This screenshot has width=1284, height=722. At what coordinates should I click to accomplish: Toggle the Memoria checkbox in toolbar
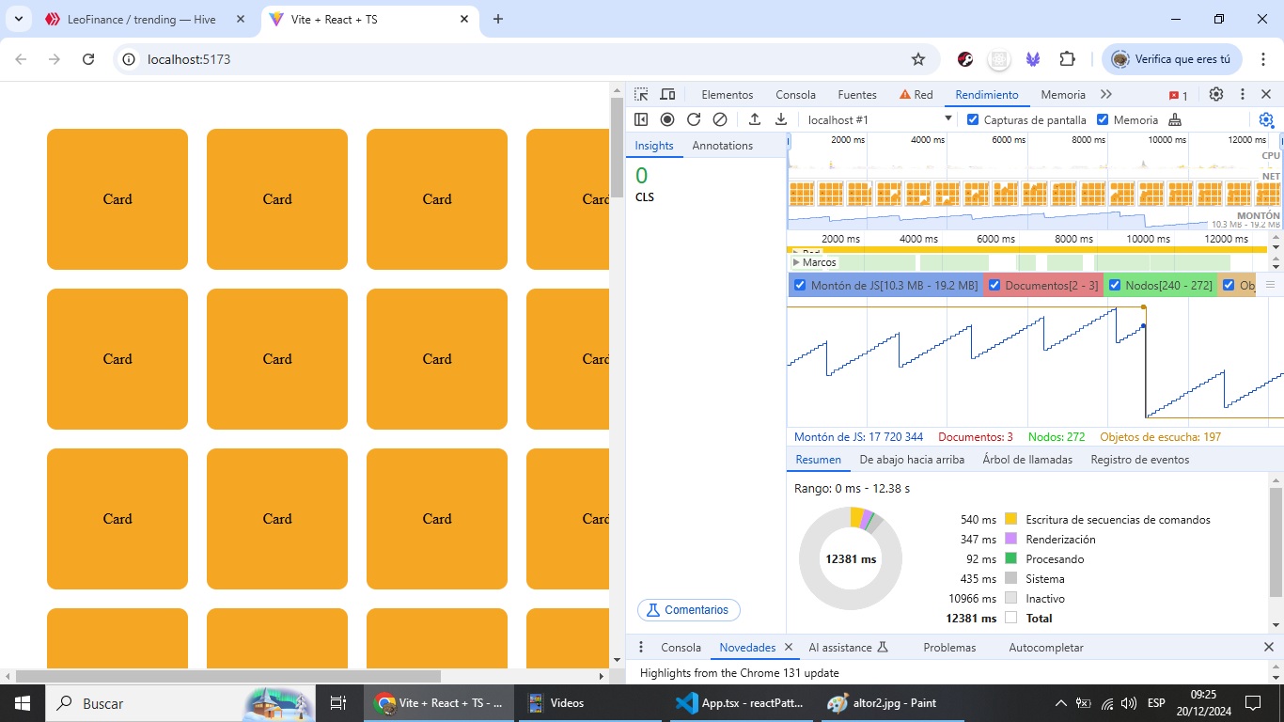[x=1103, y=119]
